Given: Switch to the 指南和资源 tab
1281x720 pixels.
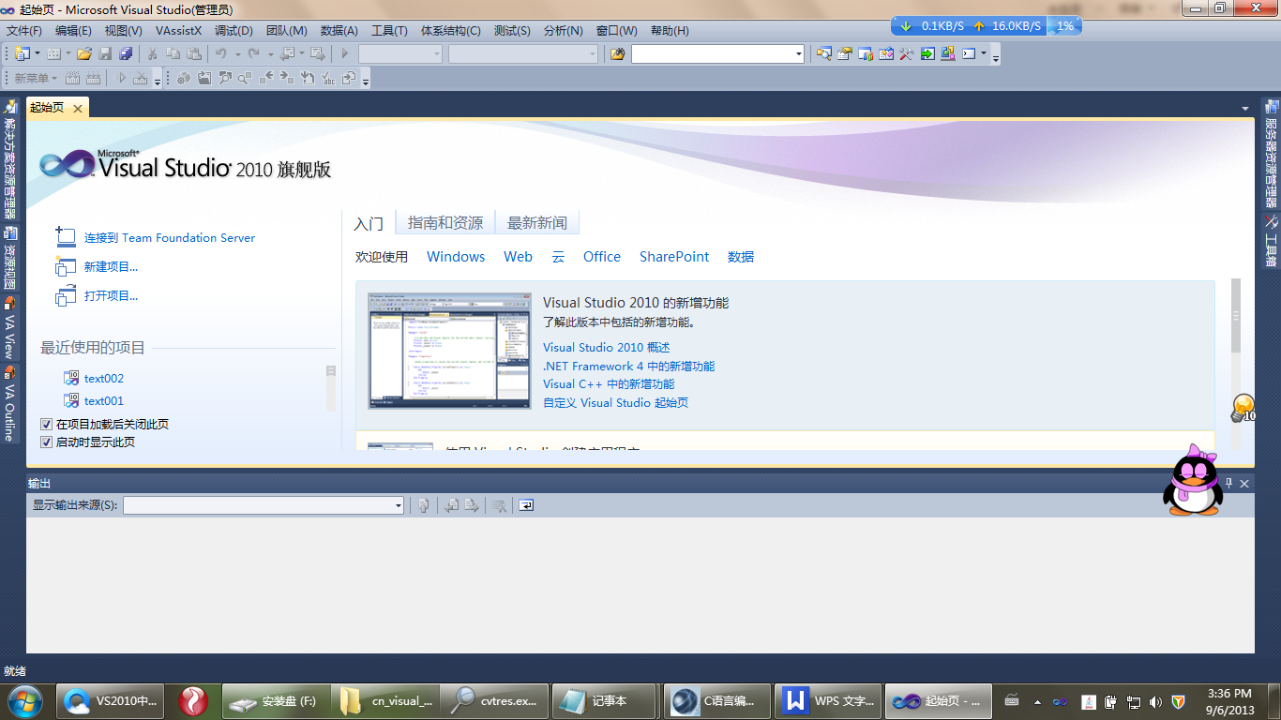Looking at the screenshot, I should coord(445,223).
